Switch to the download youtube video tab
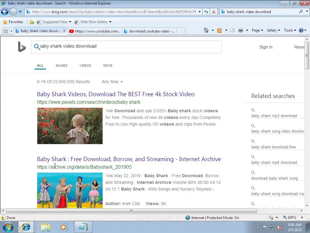 point(149,31)
